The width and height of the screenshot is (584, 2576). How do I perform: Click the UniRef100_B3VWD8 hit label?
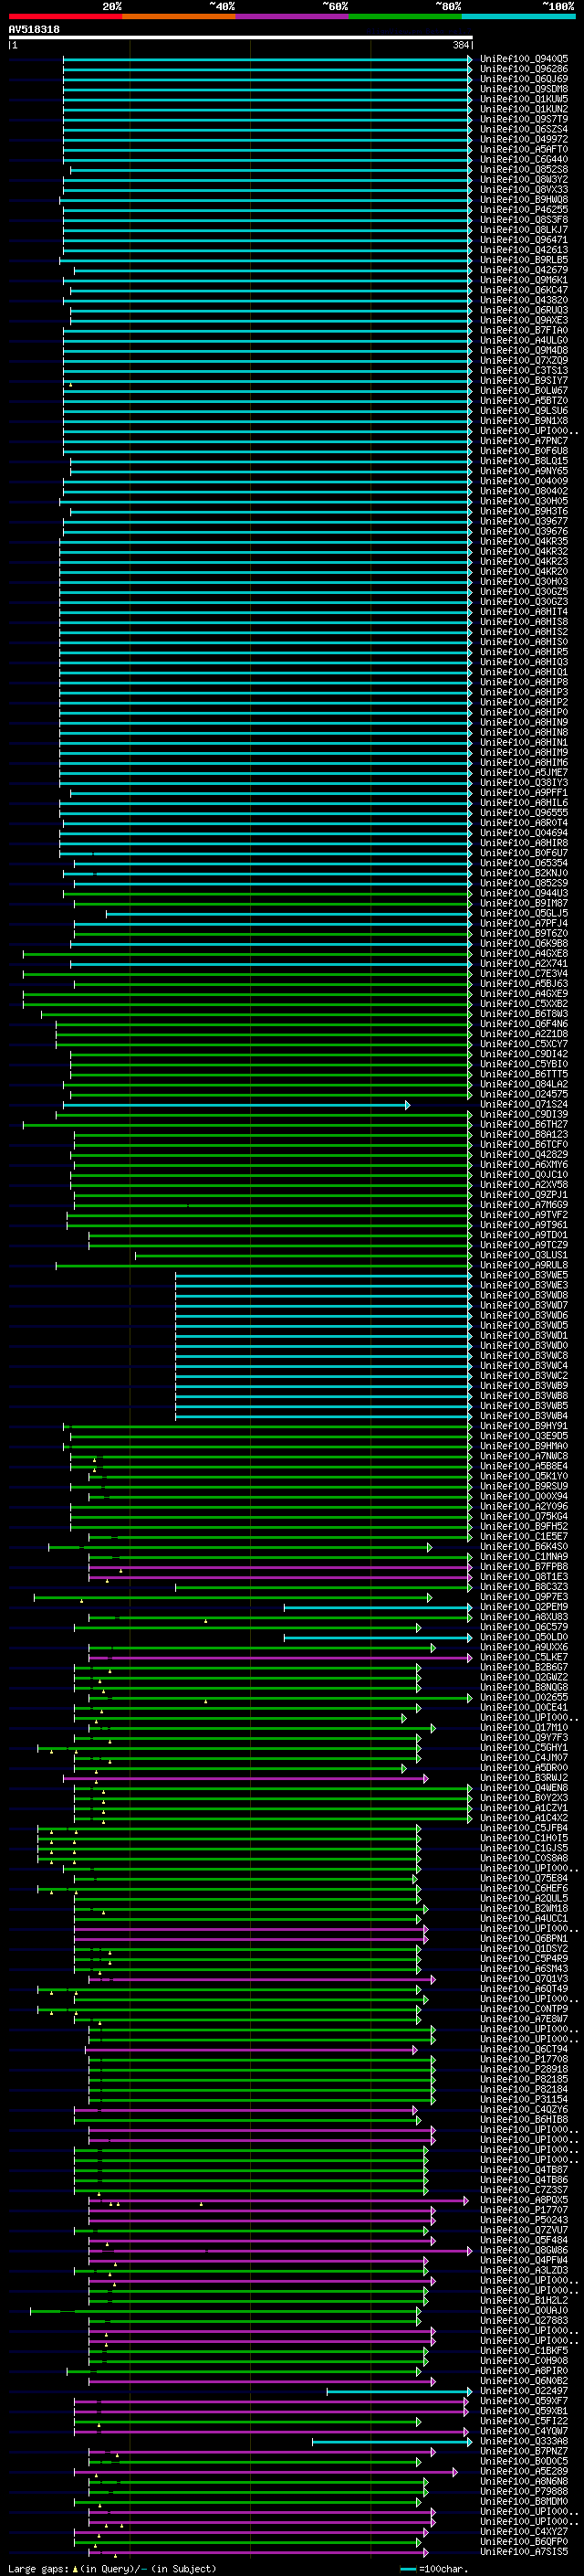(524, 1295)
